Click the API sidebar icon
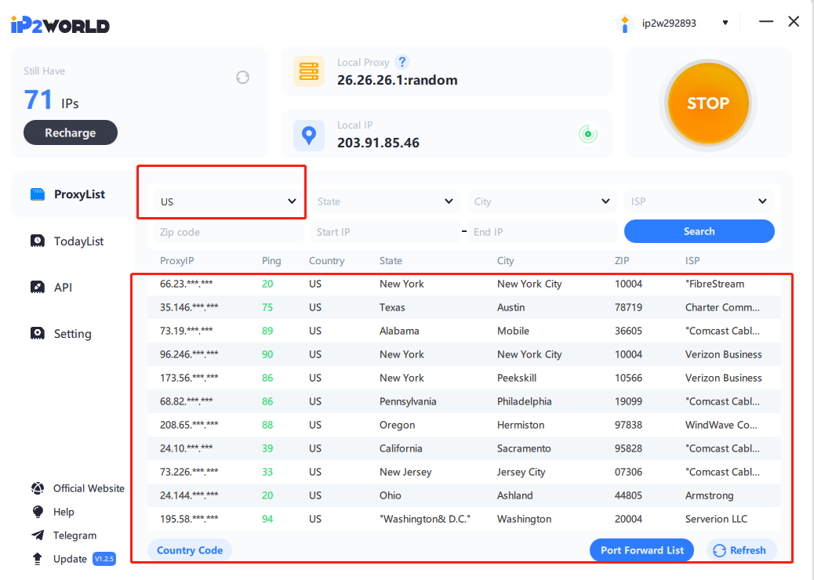This screenshot has height=580, width=814. point(38,287)
